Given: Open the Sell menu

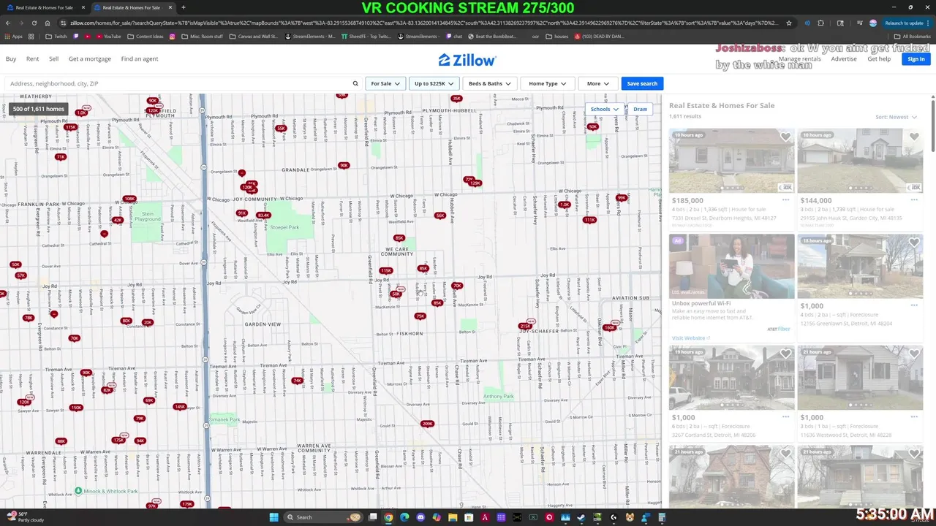Looking at the screenshot, I should coord(54,59).
